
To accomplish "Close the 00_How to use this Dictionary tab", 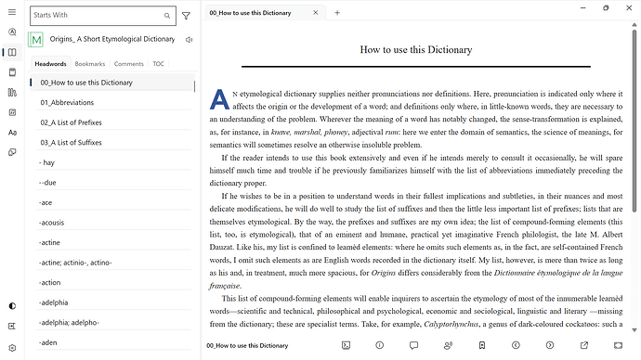I will click(316, 13).
